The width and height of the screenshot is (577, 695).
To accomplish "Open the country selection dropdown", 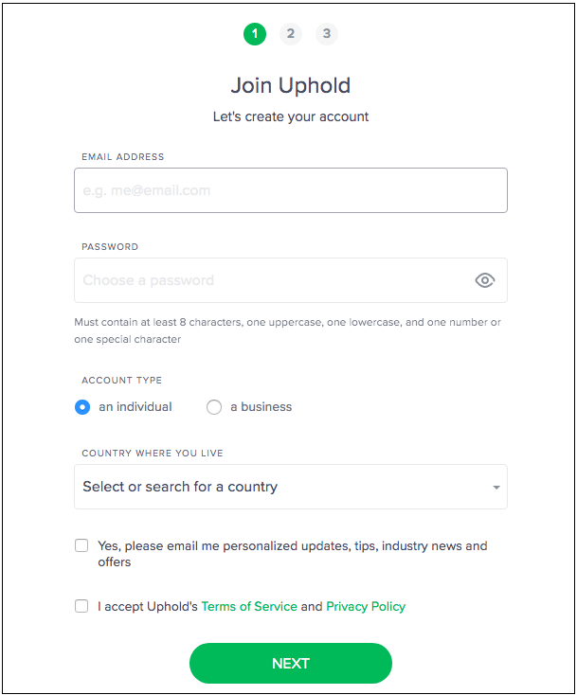I will coord(291,487).
